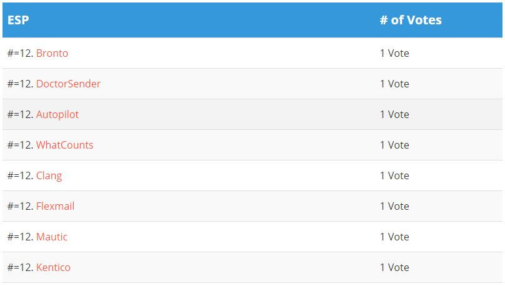Click the vote count in Bronto's row
The height and width of the screenshot is (286, 505).
[x=394, y=53]
